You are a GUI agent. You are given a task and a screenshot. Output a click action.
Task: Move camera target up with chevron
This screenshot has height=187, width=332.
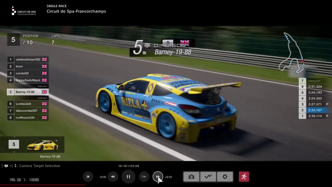tap(14, 137)
